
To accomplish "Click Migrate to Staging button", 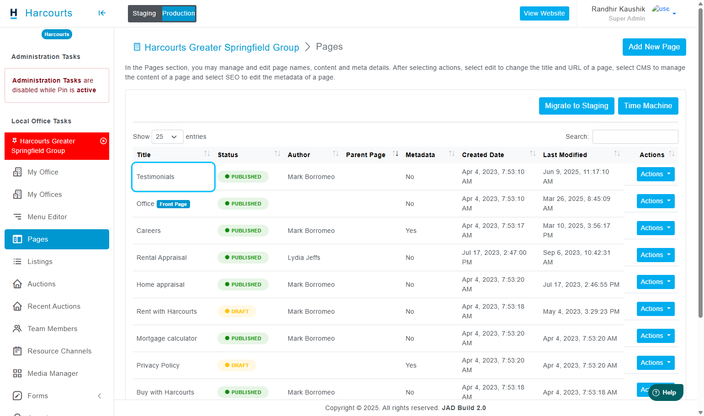I will click(577, 106).
